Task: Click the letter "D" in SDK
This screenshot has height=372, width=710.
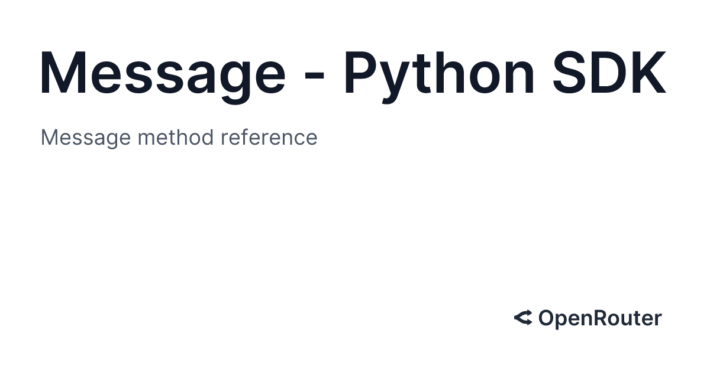Action: pos(609,74)
